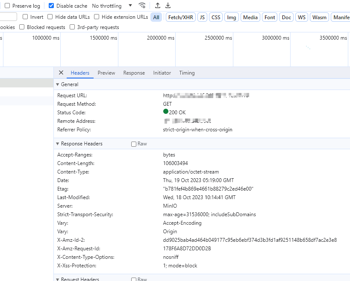Toggle Raw checkbox for Response Headers

click(x=134, y=144)
